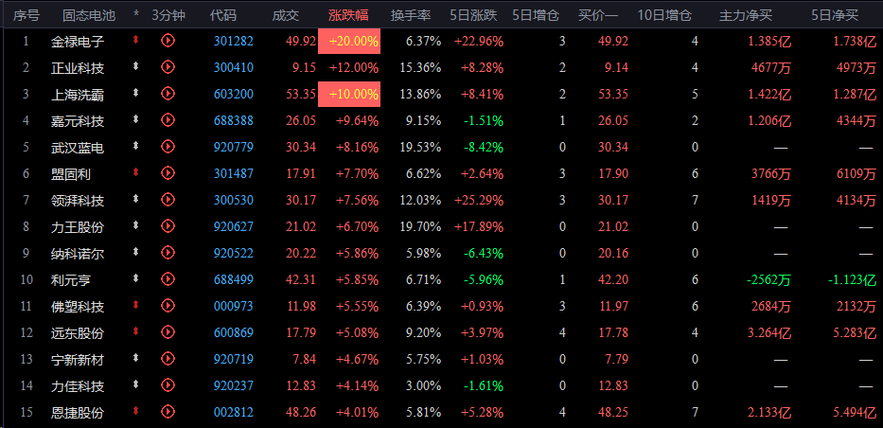Viewport: 883px width, 428px height.
Task: Click the 19.70% turnover value
Action: (x=420, y=226)
